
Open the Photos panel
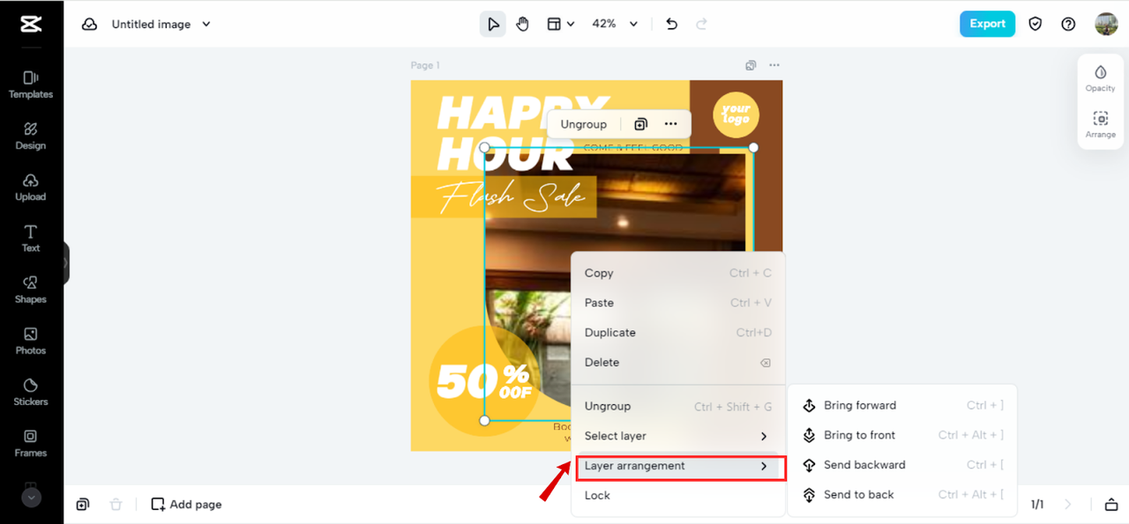coord(31,340)
